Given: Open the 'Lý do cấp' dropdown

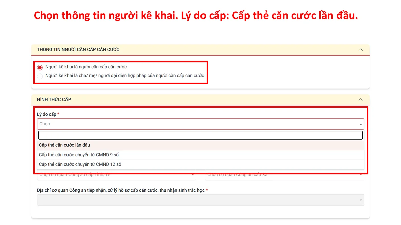Looking at the screenshot, I should pos(200,124).
